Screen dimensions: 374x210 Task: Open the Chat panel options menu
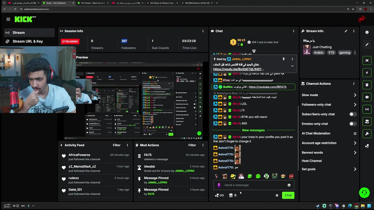(x=294, y=31)
